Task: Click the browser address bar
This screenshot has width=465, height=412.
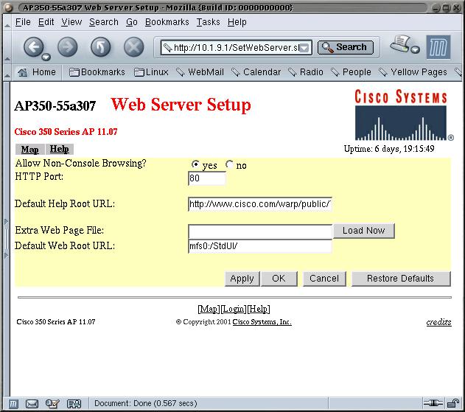Action: pyautogui.click(x=237, y=47)
